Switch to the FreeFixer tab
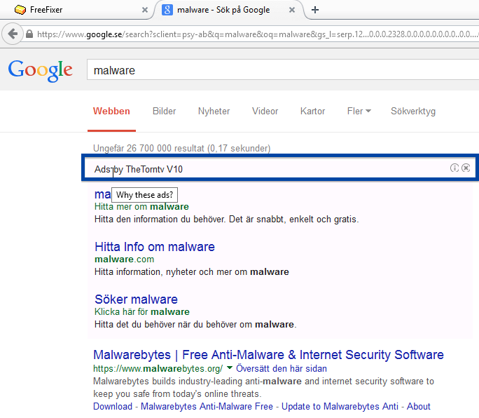The image size is (479, 418). point(76,10)
